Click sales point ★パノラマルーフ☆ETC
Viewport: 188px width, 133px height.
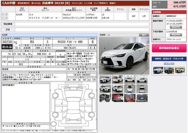pyautogui.click(x=78, y=61)
